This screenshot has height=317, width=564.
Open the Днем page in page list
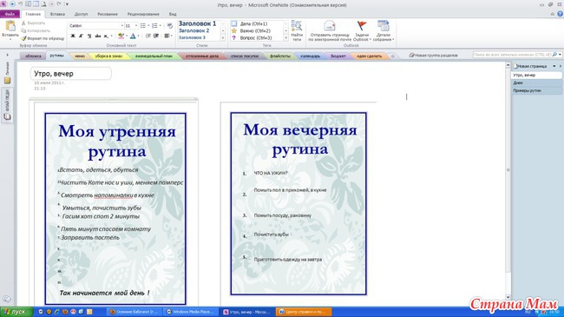click(536, 83)
